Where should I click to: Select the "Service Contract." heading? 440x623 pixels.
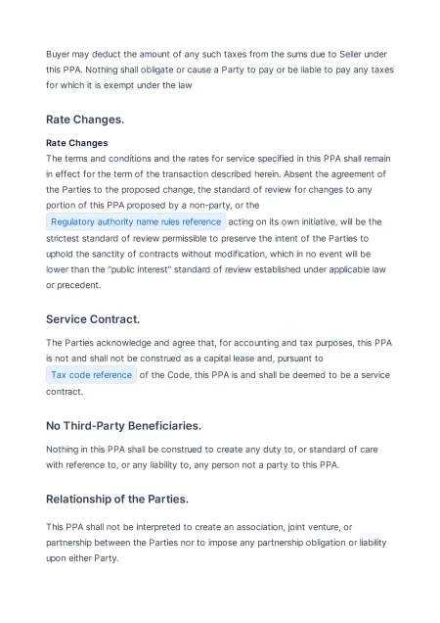[93, 319]
